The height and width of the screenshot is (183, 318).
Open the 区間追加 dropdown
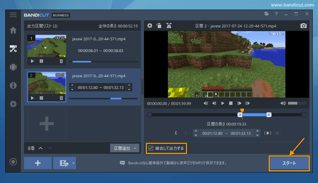(x=125, y=148)
